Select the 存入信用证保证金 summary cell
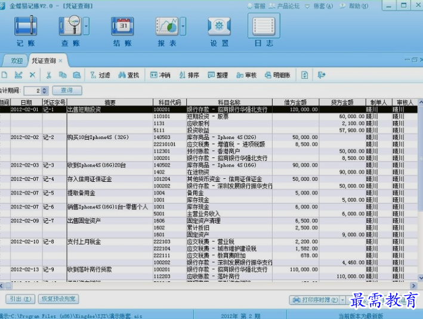 (110, 179)
